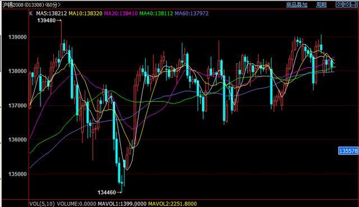This screenshot has height=207, width=359.
Task: Click the 137000 price axis label
Action: pos(17,105)
